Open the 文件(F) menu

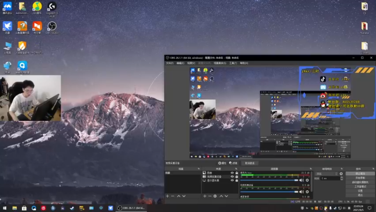[170, 63]
